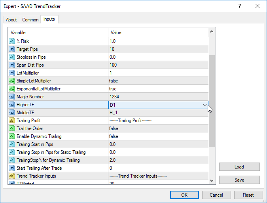The height and width of the screenshot is (203, 267).
Task: Edit the Span Dist Pips value field
Action: [x=158, y=65]
